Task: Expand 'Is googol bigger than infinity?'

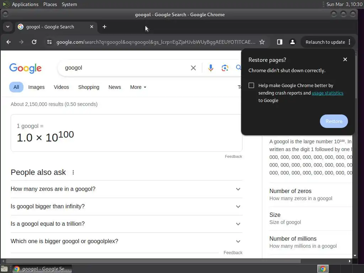Action: click(x=127, y=207)
